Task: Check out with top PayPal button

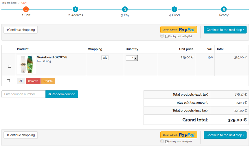Action: (x=179, y=29)
